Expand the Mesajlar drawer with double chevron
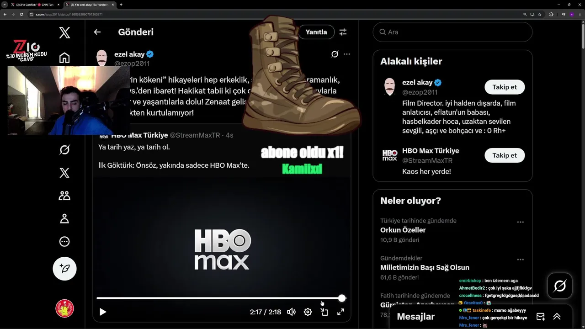Screen dimensions: 585x329 tap(557, 317)
